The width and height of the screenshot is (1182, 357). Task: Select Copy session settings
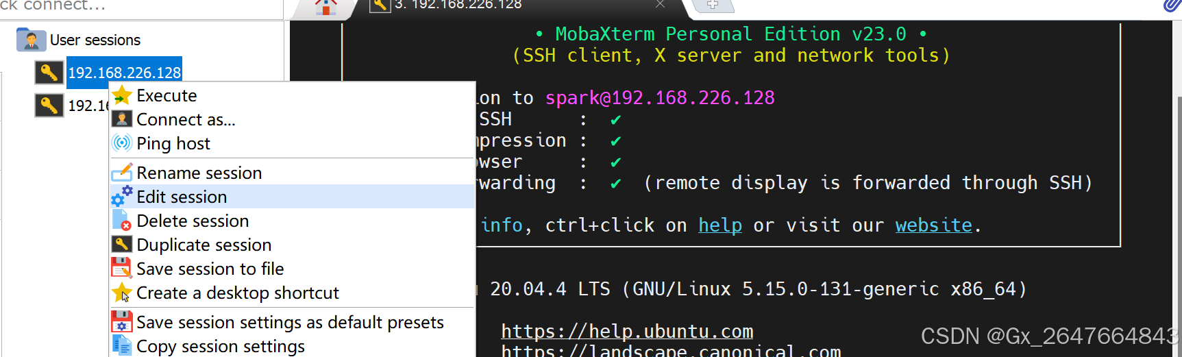pos(292,346)
